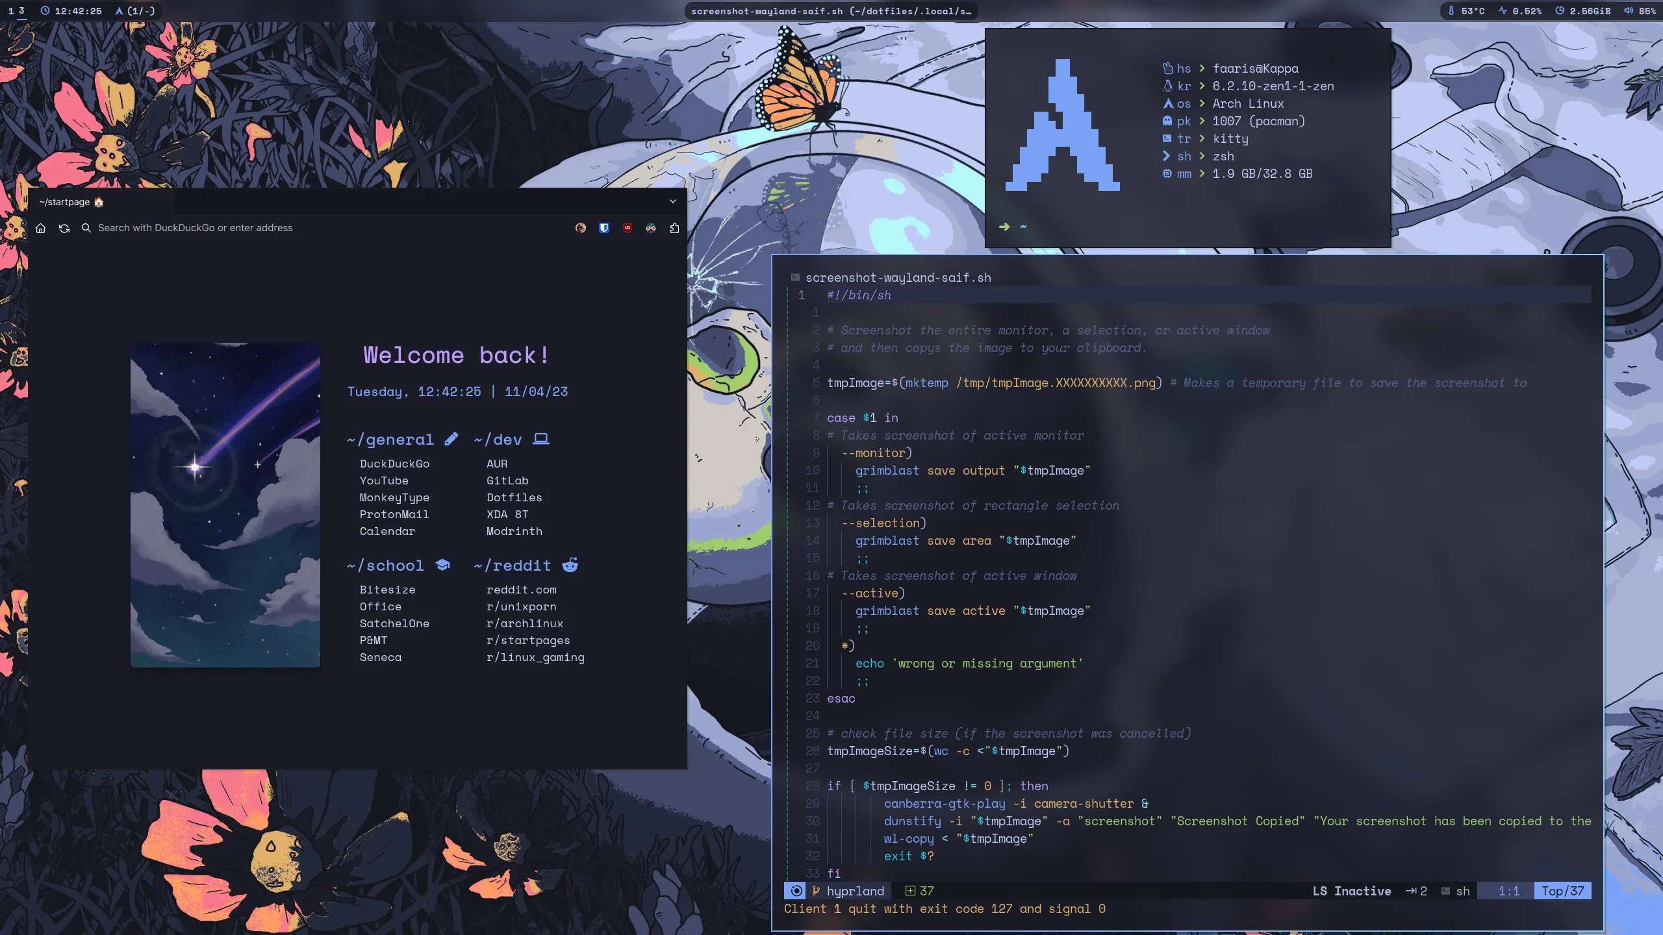Open the uBlock Origin extension
The image size is (1663, 935).
[x=628, y=228]
